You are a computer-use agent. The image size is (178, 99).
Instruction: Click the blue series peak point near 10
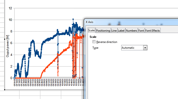pos(73,19)
